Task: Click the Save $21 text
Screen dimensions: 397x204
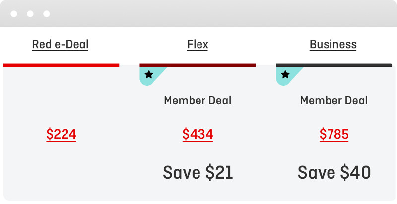Action: 198,173
